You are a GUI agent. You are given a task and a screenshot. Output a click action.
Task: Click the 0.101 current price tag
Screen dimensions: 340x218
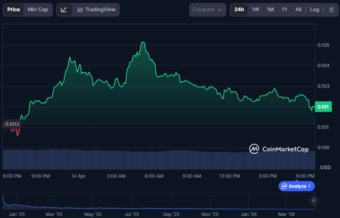[x=323, y=107]
